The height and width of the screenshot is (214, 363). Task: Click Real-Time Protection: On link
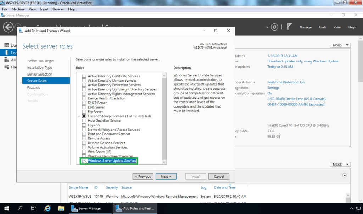pos(286,82)
